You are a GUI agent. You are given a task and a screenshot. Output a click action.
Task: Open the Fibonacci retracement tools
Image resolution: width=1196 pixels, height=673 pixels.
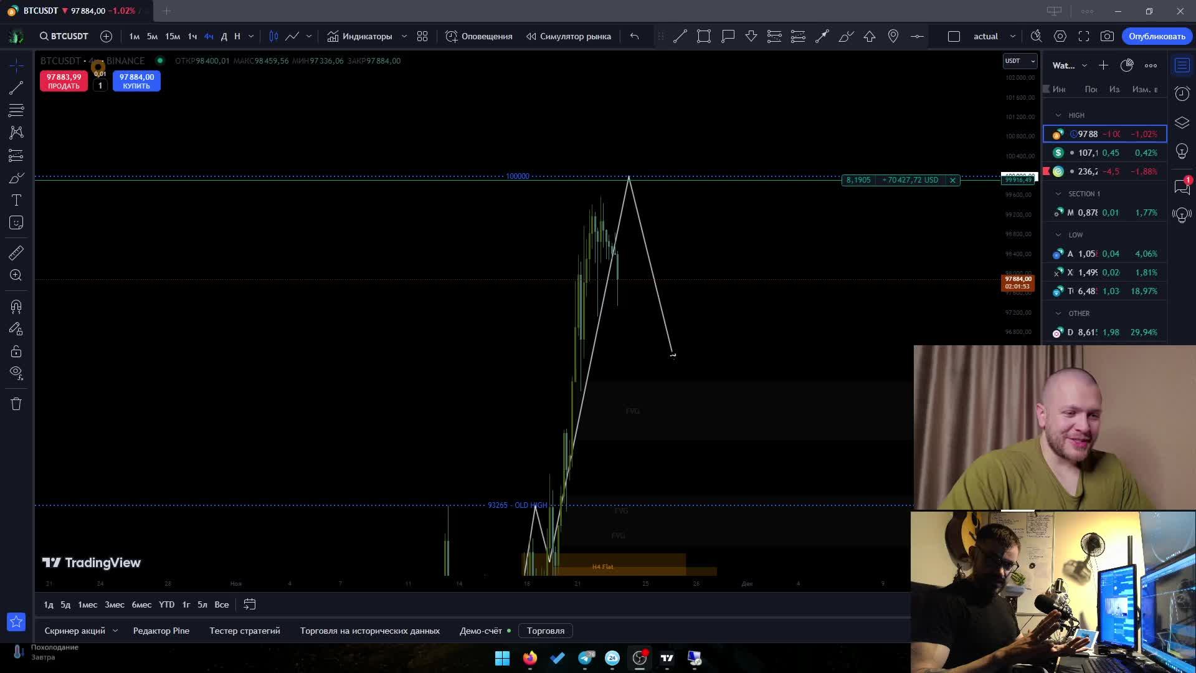[16, 110]
